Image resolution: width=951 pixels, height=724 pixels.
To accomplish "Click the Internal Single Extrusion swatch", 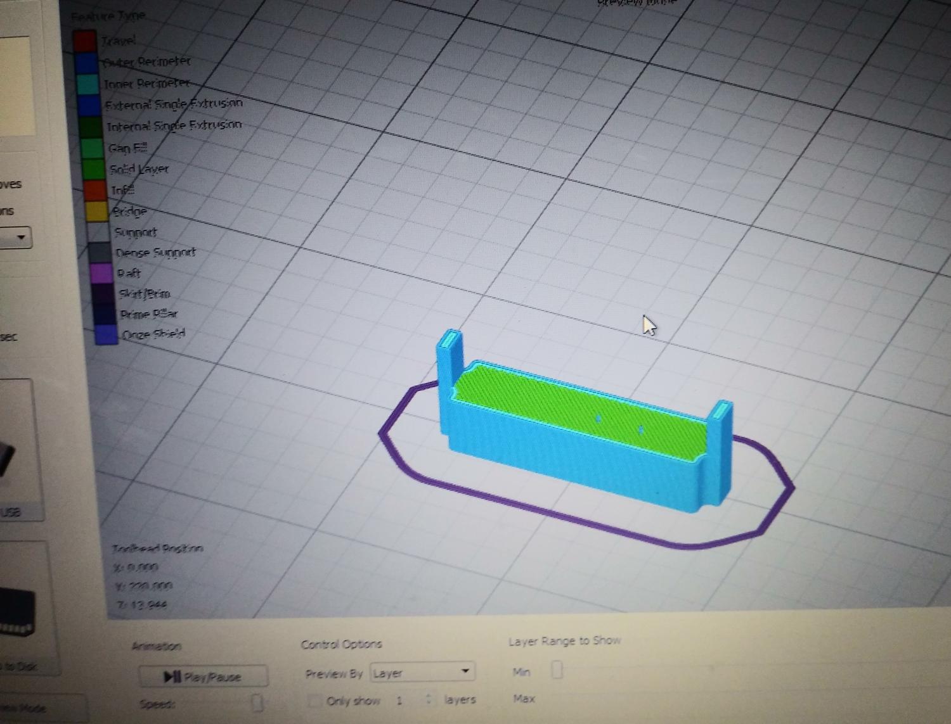I will tap(91, 127).
